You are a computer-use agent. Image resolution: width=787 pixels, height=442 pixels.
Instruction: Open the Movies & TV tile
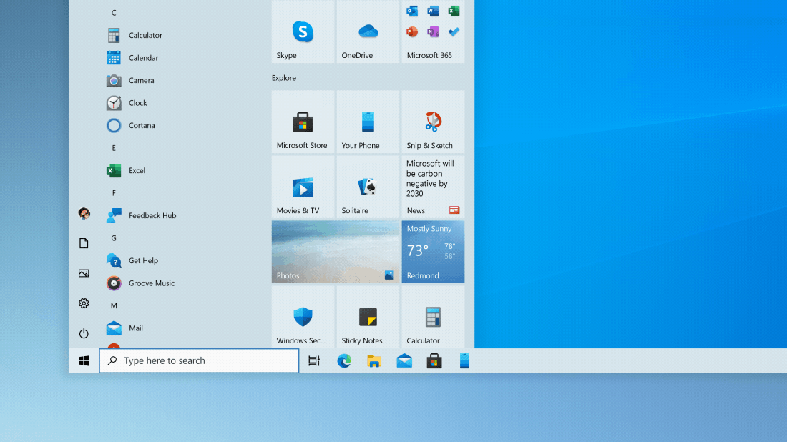click(x=303, y=187)
